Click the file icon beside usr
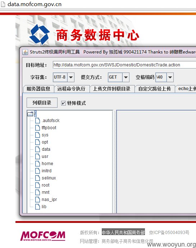 point(37,156)
